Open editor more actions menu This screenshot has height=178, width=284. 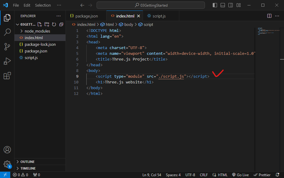277,16
